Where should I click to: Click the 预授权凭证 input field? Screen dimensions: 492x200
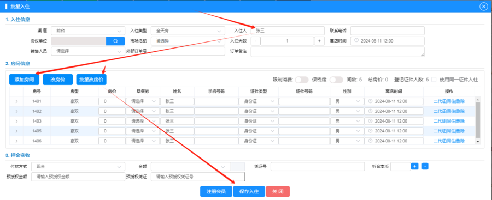click(198, 177)
